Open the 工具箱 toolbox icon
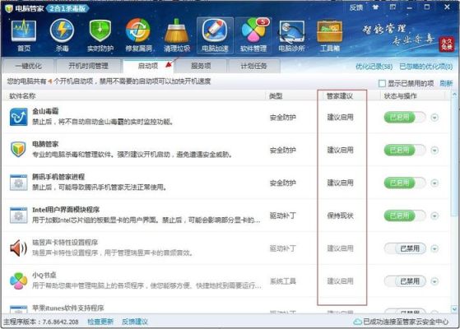Image resolution: width=460 pixels, height=329 pixels. [330, 35]
